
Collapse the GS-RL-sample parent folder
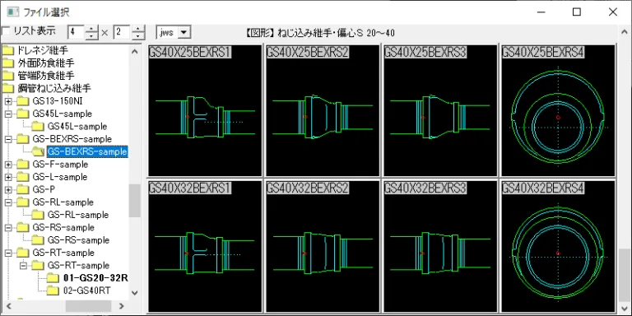[x=8, y=202]
